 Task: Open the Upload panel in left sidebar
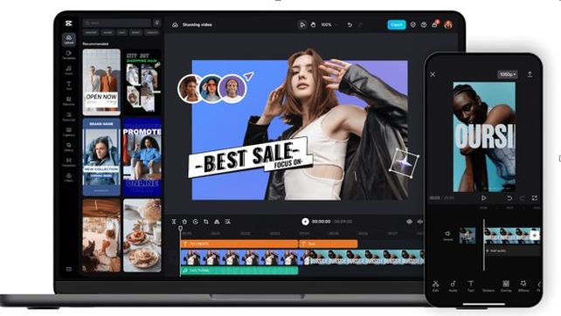pyautogui.click(x=69, y=39)
